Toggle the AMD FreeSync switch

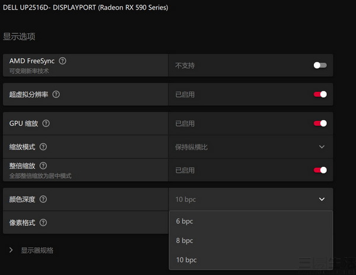point(320,65)
